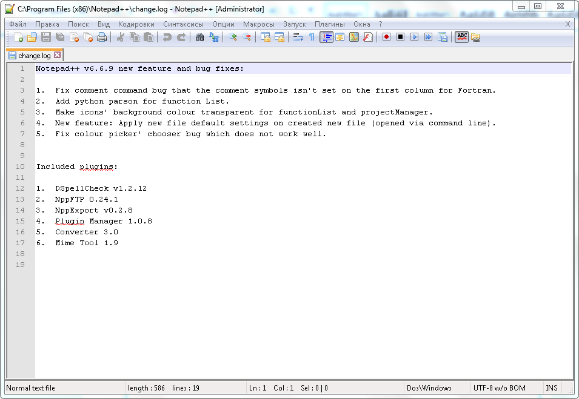Click line number 10 in margin

pyautogui.click(x=20, y=167)
